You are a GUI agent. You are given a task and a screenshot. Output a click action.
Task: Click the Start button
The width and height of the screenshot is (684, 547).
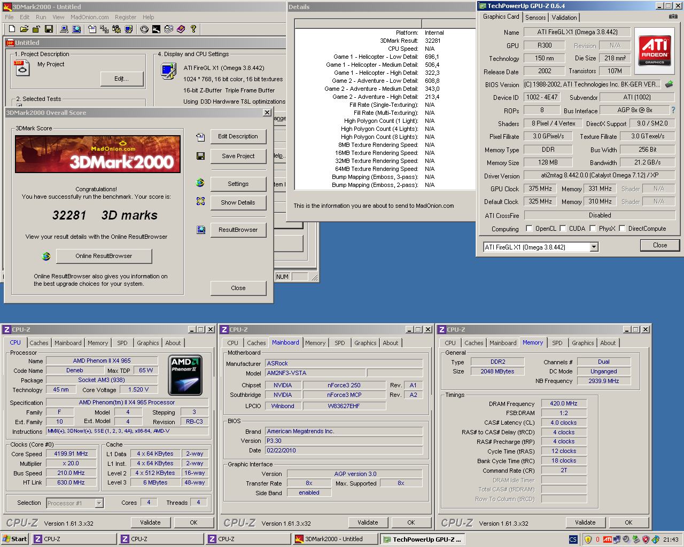point(15,539)
